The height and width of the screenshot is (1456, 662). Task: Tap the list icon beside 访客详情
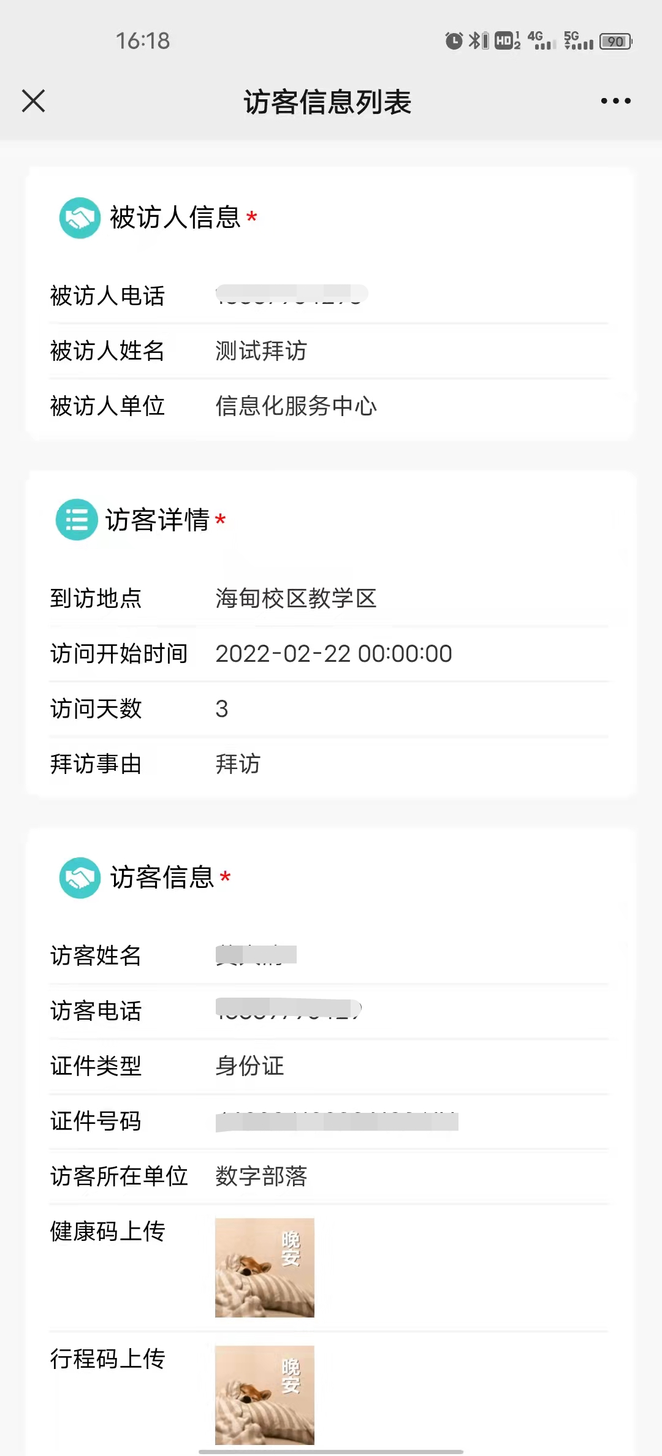tap(77, 520)
